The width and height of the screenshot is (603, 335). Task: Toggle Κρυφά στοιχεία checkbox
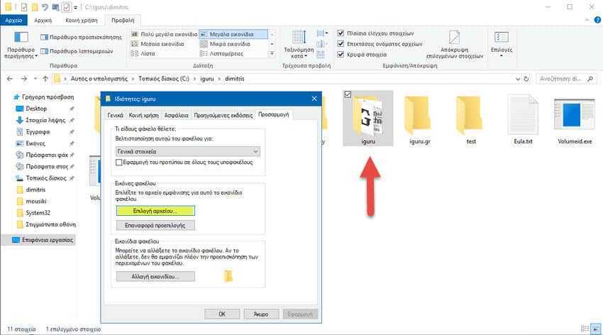click(341, 55)
